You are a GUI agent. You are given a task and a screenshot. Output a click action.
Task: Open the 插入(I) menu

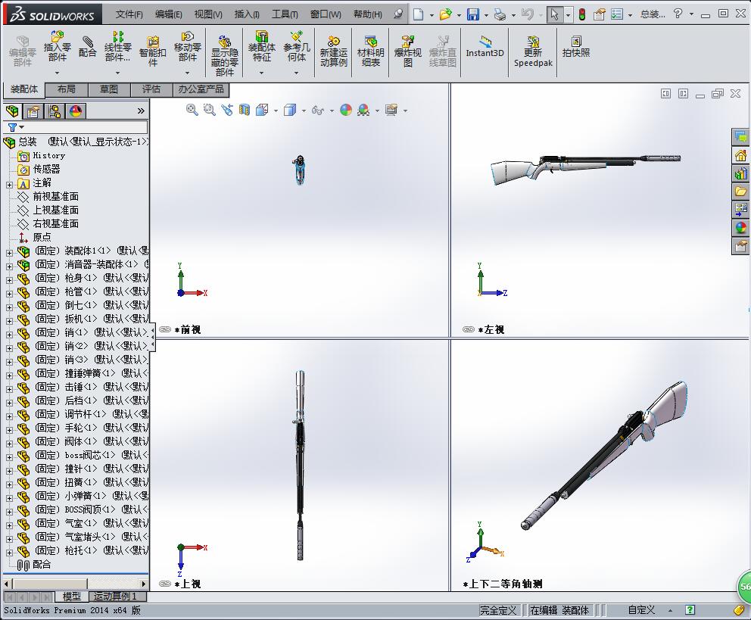point(247,14)
